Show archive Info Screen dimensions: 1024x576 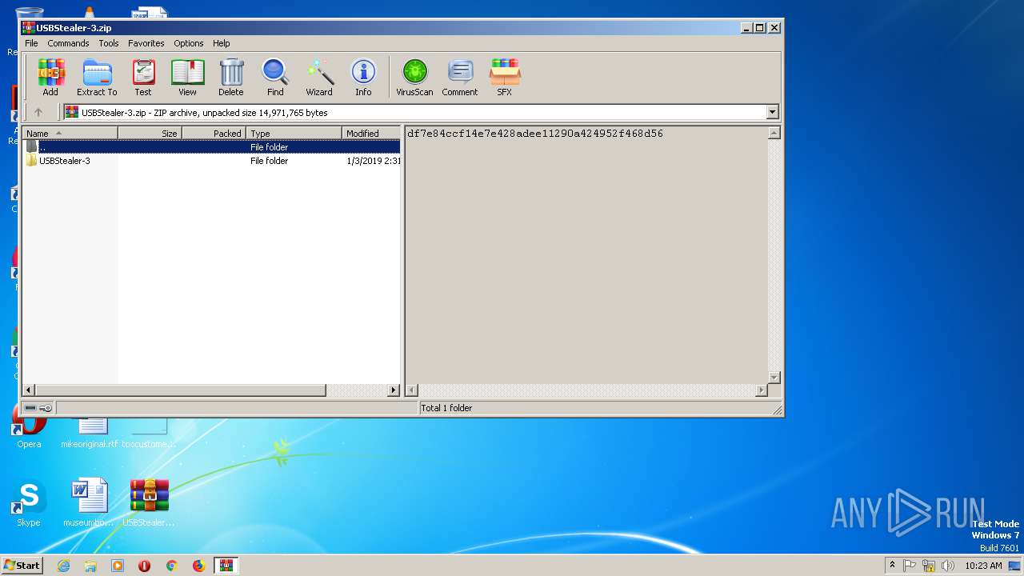point(363,78)
